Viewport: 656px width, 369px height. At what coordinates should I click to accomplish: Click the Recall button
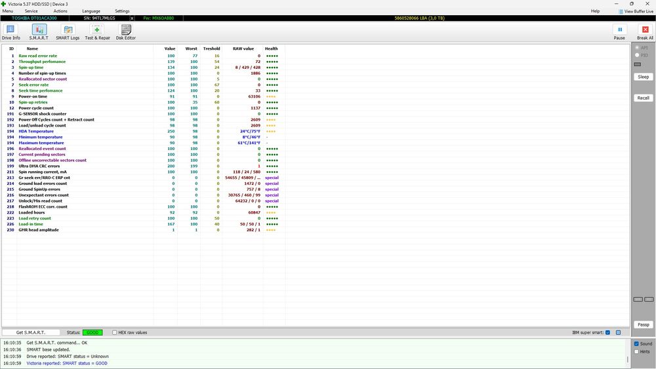click(643, 98)
